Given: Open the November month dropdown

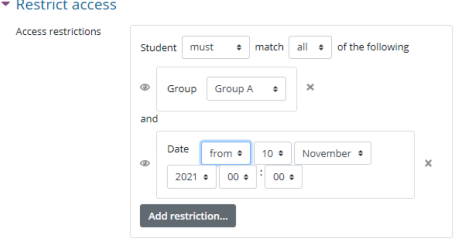Looking at the screenshot, I should click(x=333, y=153).
